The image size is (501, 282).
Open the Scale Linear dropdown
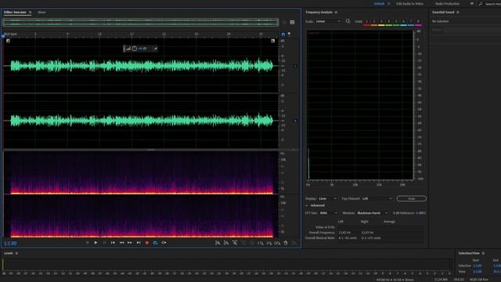pyautogui.click(x=328, y=21)
